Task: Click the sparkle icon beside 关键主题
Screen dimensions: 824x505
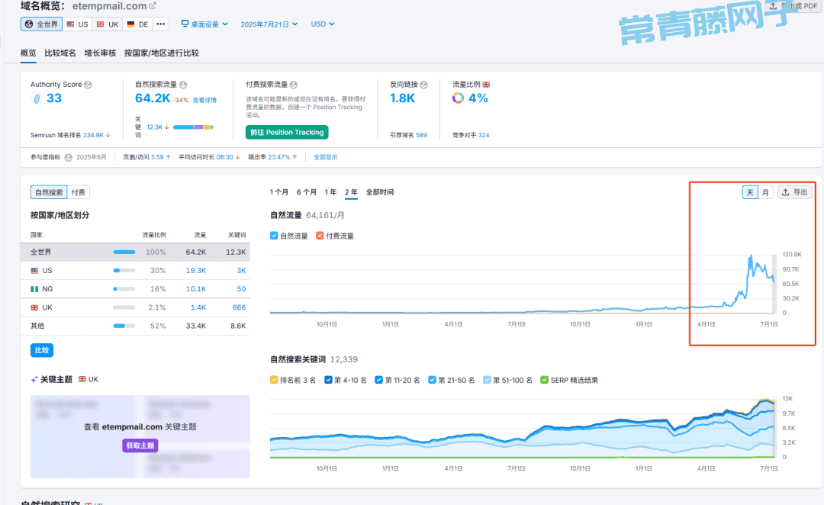Action: coord(34,379)
